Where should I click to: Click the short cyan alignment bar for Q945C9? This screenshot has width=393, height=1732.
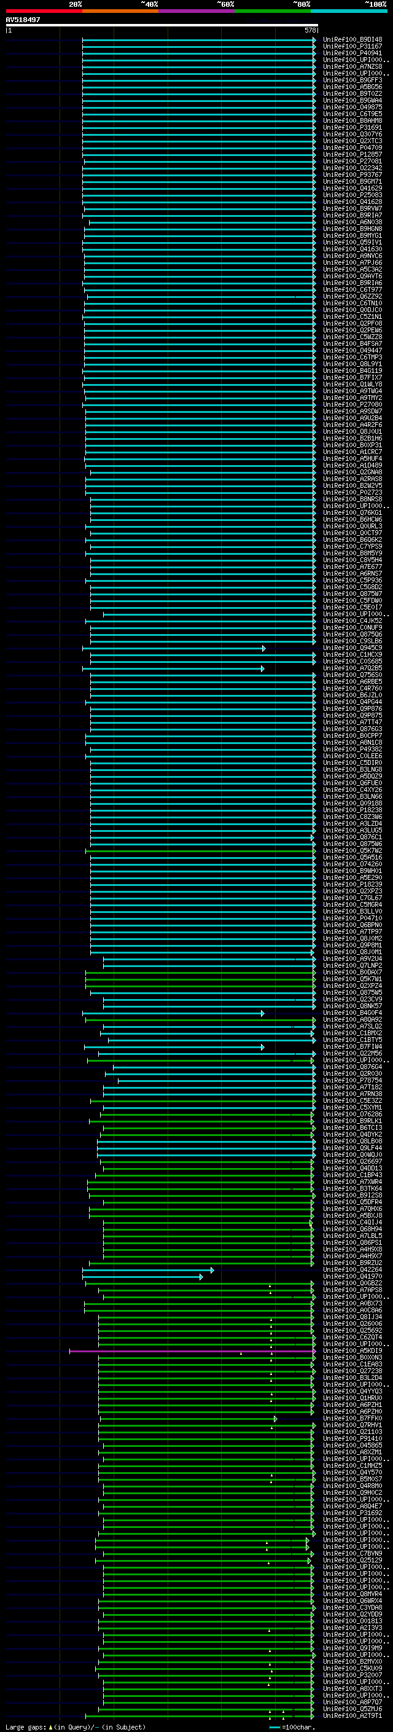[x=174, y=648]
